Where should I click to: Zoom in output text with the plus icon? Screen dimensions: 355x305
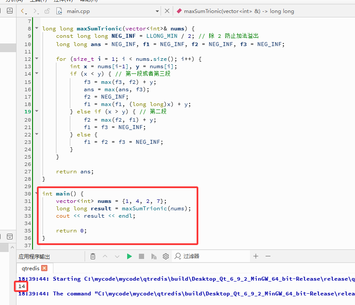pyautogui.click(x=256, y=256)
